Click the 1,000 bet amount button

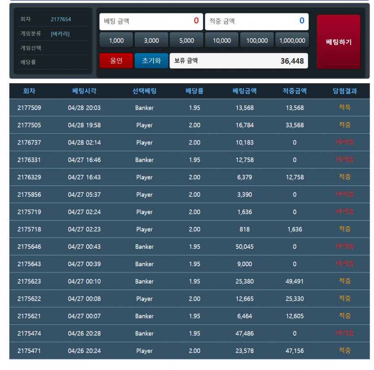116,40
